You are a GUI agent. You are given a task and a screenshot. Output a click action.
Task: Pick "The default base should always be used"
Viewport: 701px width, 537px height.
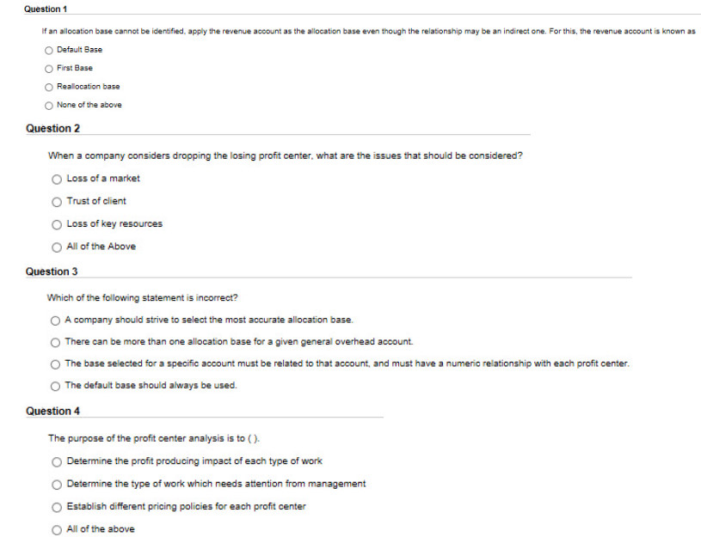click(55, 387)
